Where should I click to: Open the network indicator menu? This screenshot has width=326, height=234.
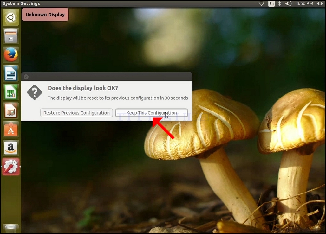[261, 3]
